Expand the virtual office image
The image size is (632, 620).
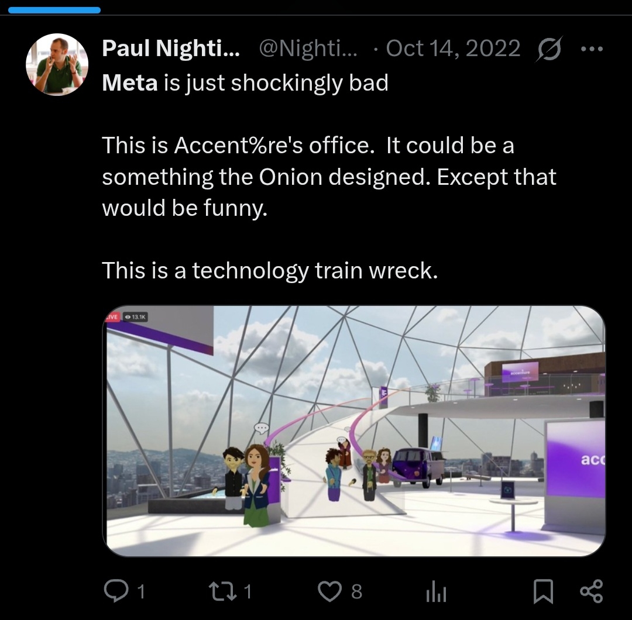354,431
